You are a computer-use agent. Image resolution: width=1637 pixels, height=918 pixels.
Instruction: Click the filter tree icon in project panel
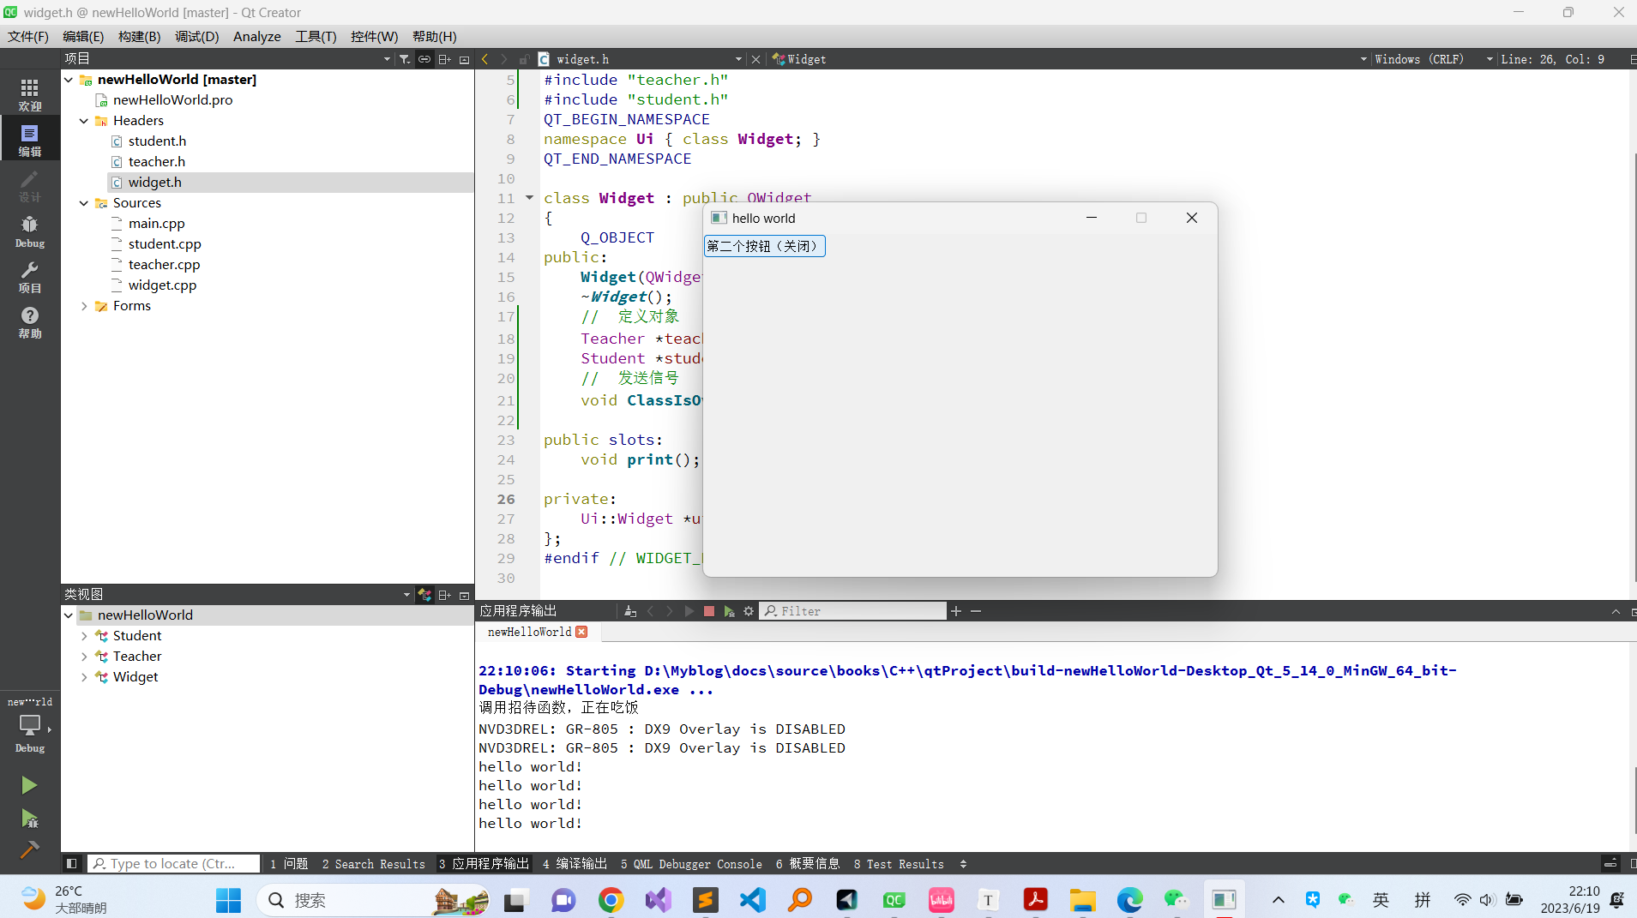point(405,59)
